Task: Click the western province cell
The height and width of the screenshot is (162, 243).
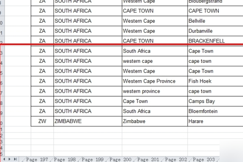Action: click(154, 91)
